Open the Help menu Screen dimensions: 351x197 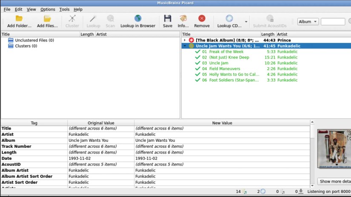78,9
